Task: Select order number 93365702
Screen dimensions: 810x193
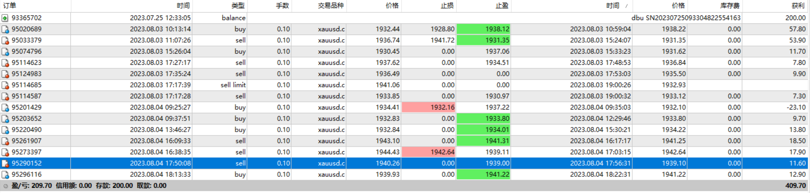Action: (x=26, y=18)
